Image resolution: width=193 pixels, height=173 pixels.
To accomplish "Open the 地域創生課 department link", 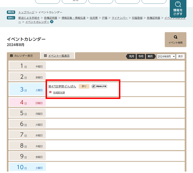I will coord(59,93).
